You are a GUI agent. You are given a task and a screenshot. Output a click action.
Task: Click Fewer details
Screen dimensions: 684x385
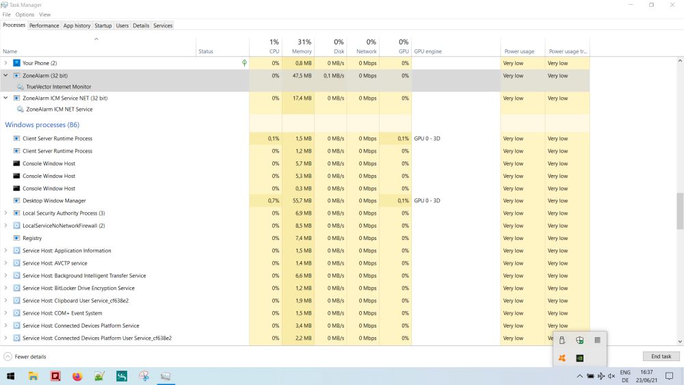(x=25, y=357)
